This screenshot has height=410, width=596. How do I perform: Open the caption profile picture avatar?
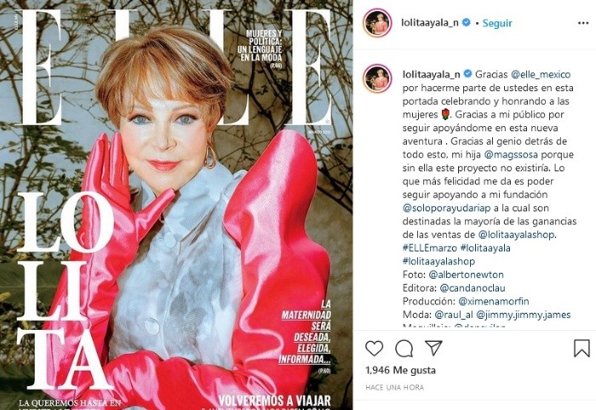click(377, 78)
